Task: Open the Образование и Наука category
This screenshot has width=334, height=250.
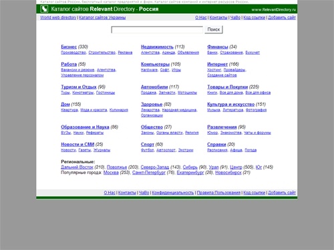Action: [x=85, y=127]
